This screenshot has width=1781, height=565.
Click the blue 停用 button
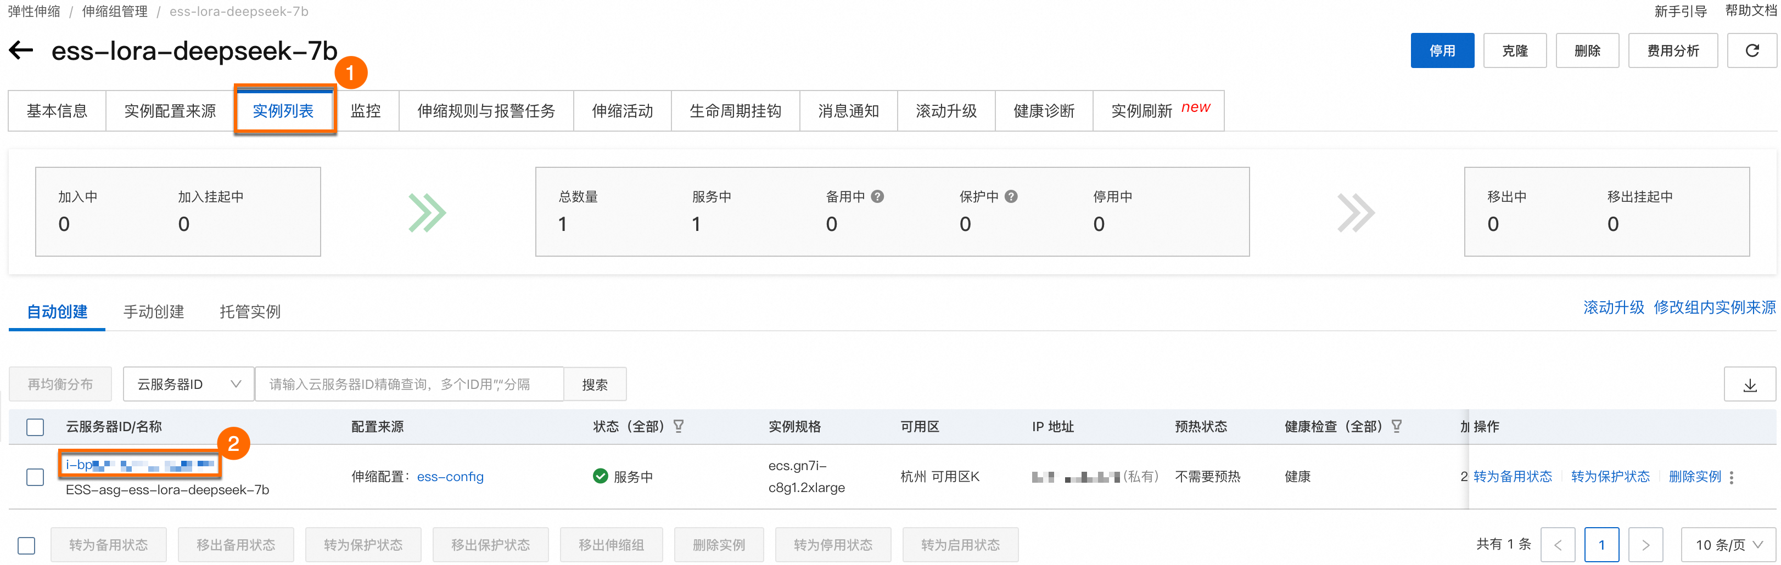[1442, 50]
